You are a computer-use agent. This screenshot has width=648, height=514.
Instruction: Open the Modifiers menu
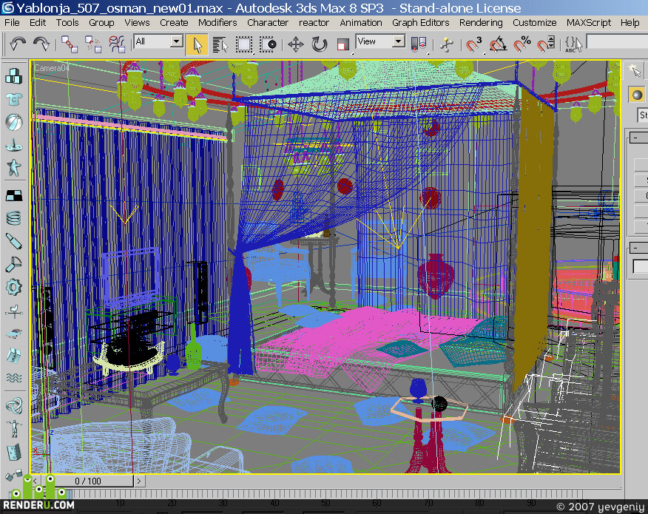217,23
